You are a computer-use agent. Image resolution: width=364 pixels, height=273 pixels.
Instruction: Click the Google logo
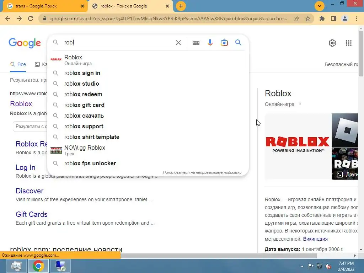[x=25, y=43]
